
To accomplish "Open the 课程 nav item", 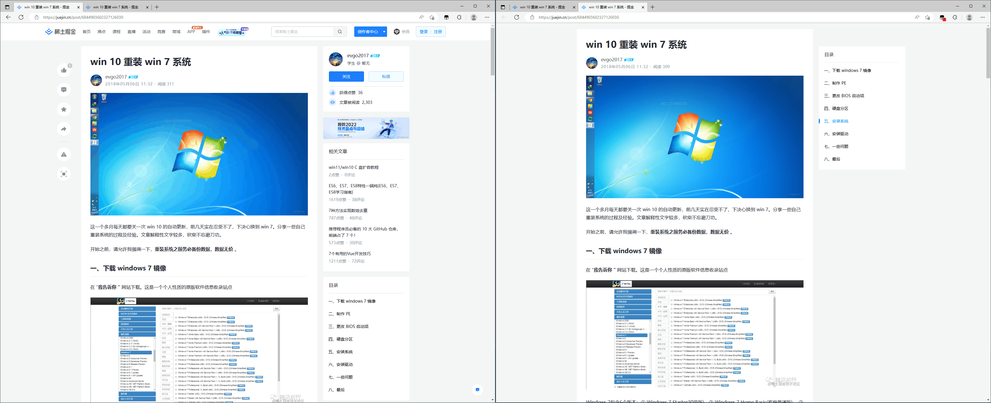I will [117, 32].
